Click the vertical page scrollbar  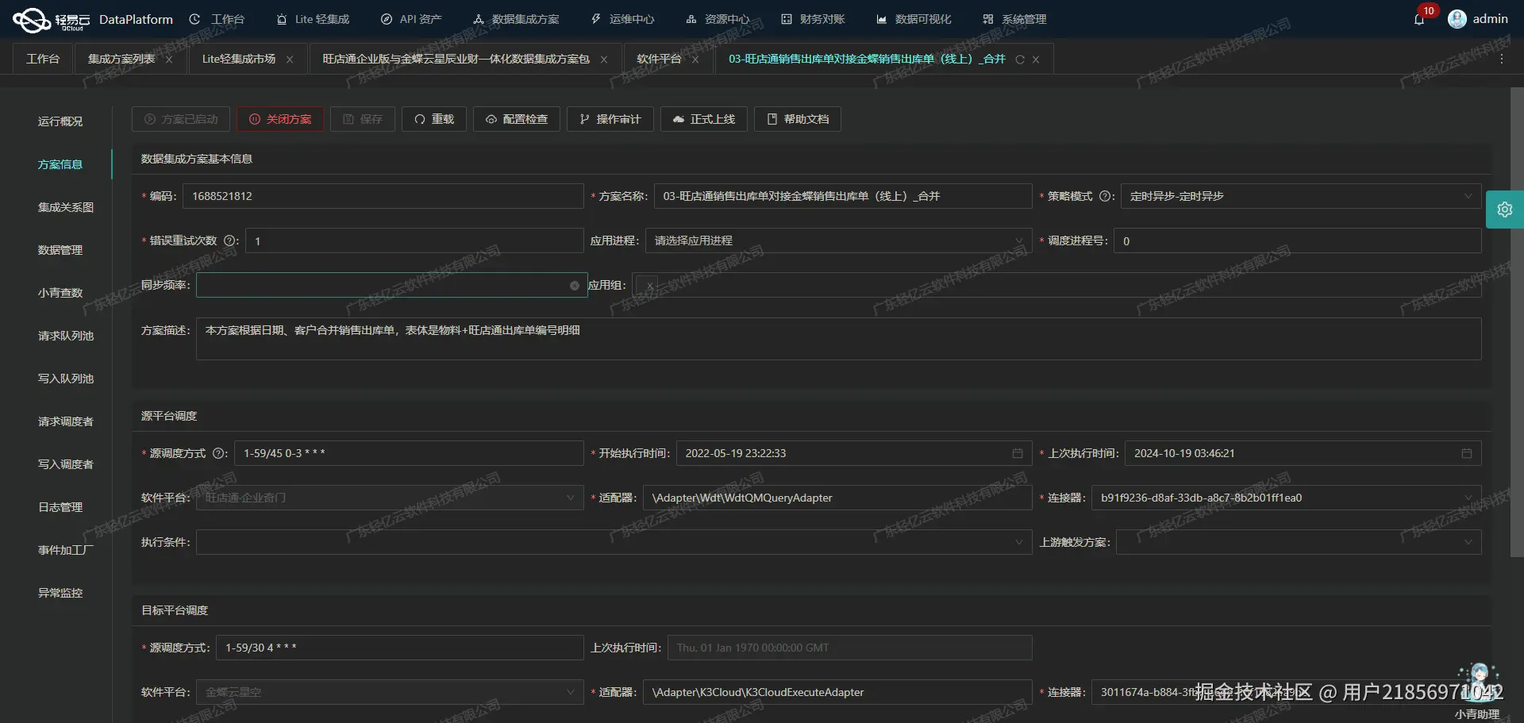[1517, 321]
